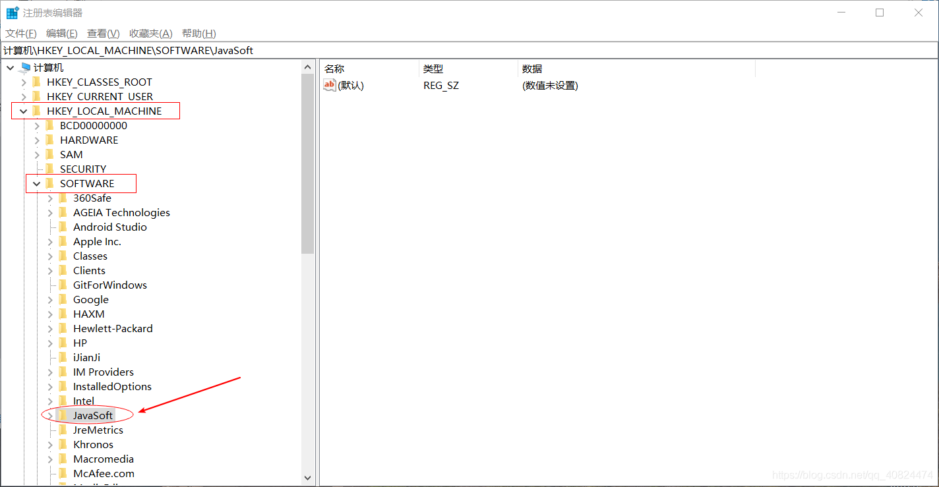Collapse the HKEY_LOCAL_MACHINE branch

[x=23, y=111]
